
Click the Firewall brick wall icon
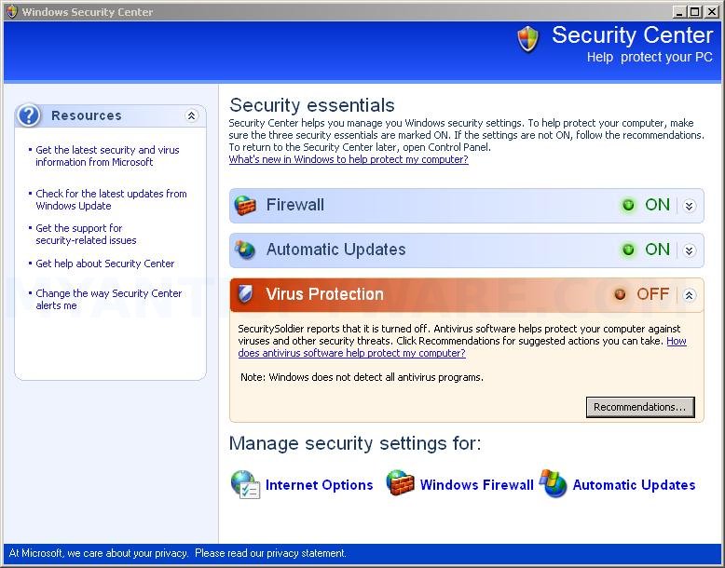coord(245,205)
